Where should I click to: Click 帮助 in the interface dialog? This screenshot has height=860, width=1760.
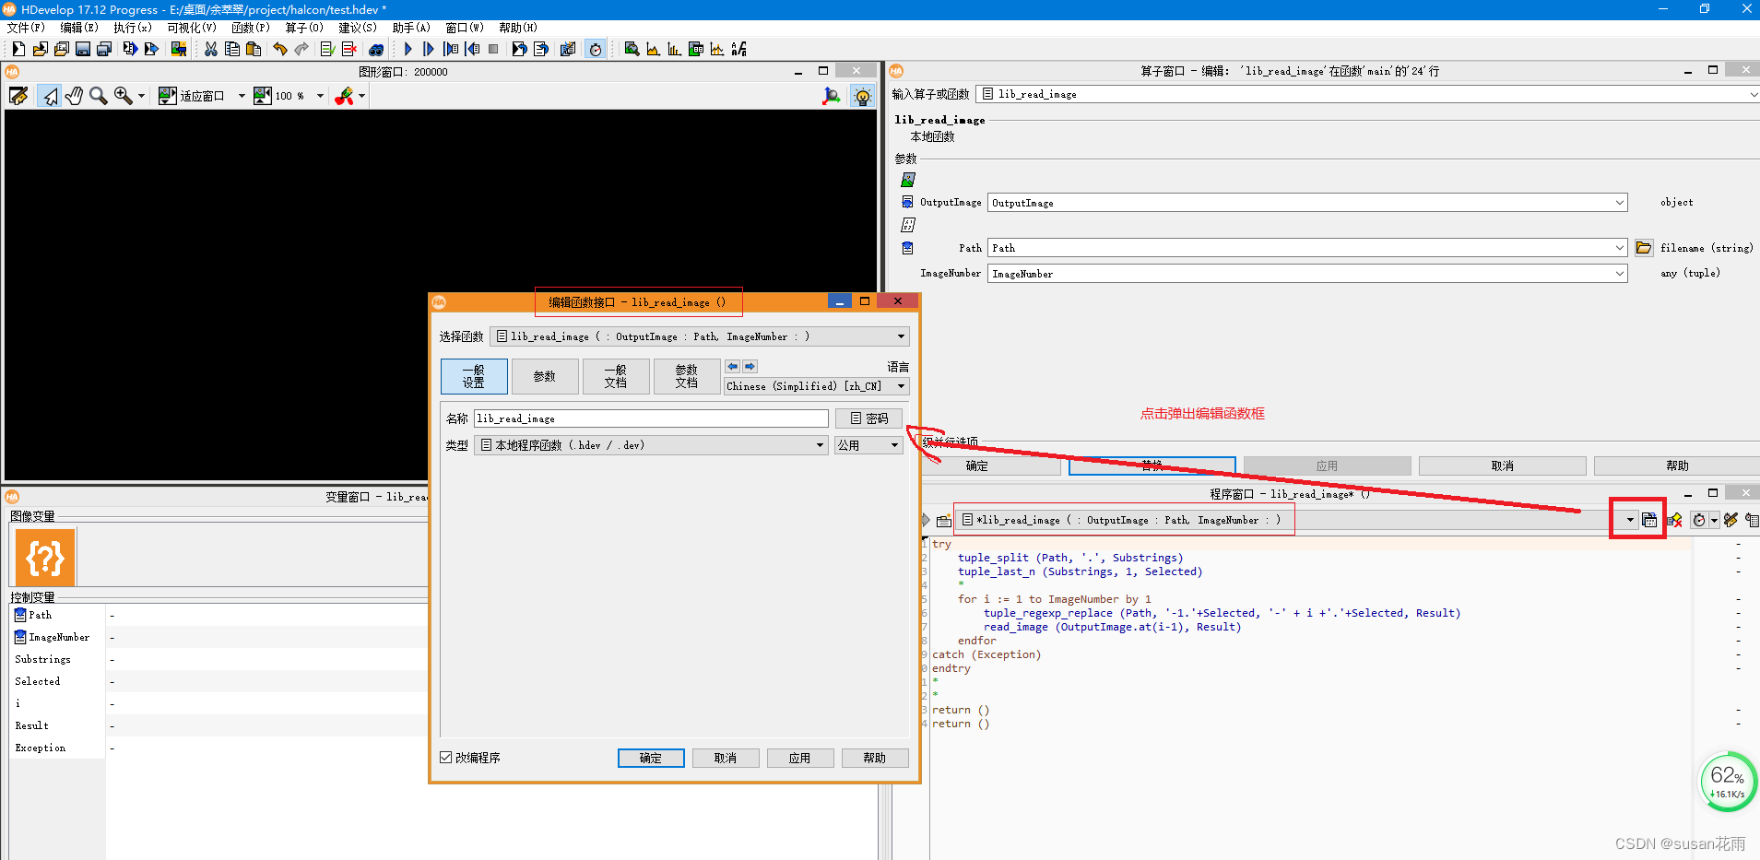(x=875, y=758)
